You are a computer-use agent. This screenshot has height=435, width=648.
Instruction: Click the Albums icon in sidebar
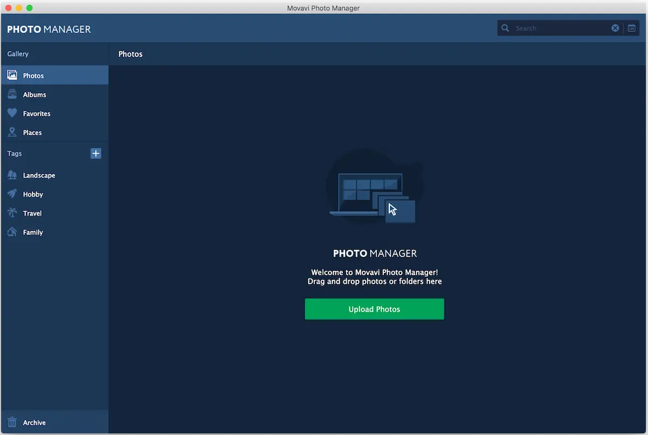pyautogui.click(x=12, y=95)
